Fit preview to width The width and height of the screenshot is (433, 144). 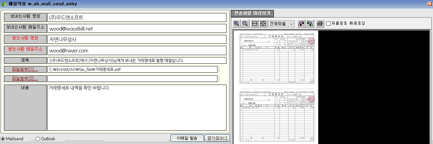(x=255, y=24)
